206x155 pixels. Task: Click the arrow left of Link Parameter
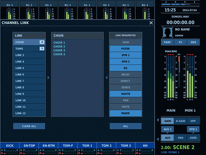[106, 77]
